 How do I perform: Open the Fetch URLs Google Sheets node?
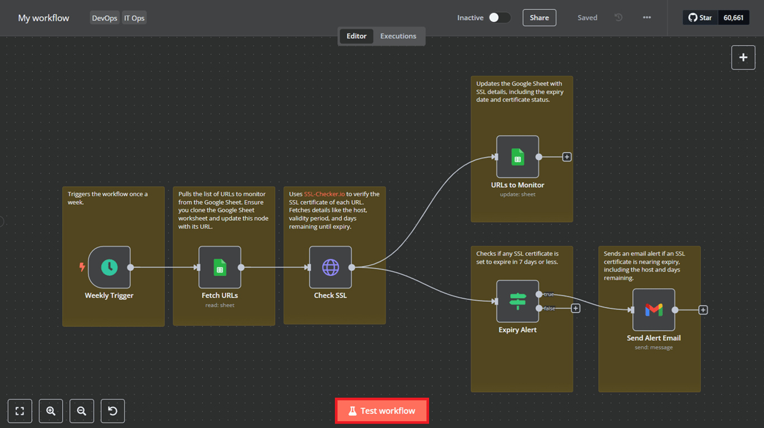tap(220, 267)
